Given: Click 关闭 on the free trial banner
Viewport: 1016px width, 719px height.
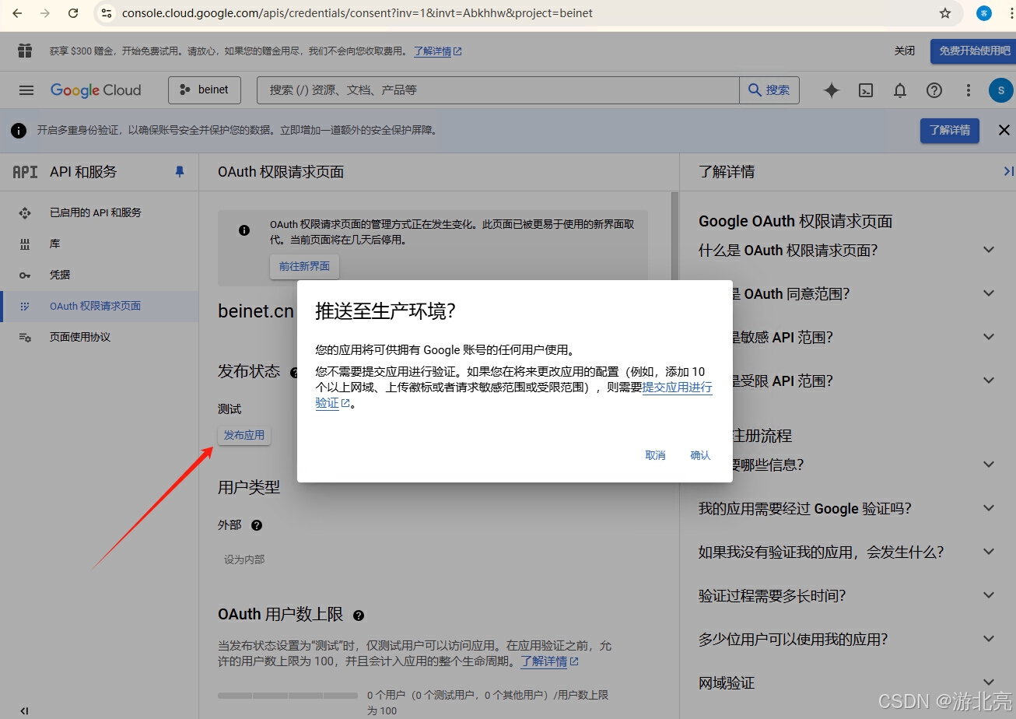Looking at the screenshot, I should coord(904,51).
